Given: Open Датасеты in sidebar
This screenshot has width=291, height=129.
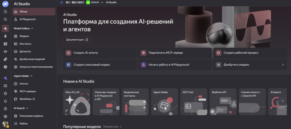Looking at the screenshot, I should pos(34,51).
